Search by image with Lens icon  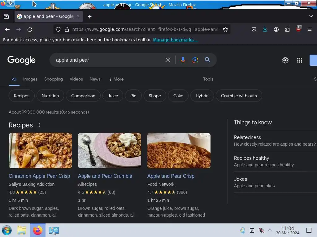[195, 60]
